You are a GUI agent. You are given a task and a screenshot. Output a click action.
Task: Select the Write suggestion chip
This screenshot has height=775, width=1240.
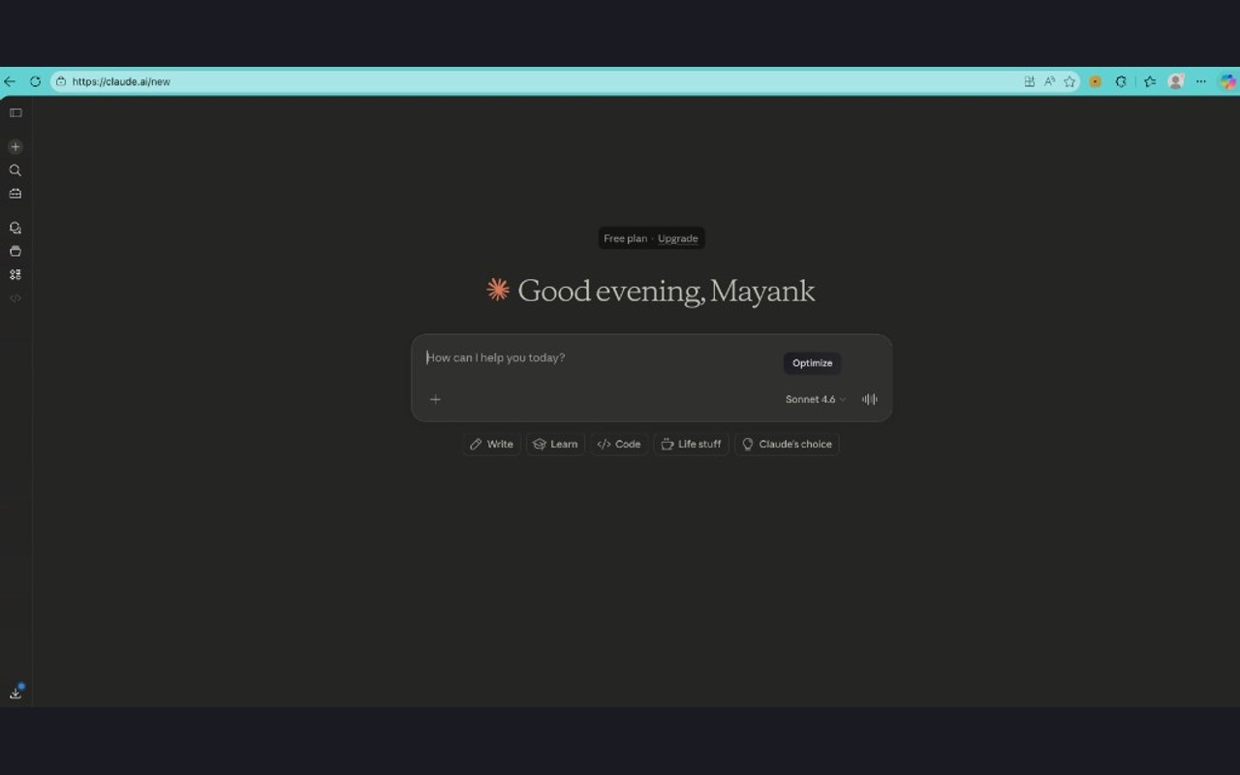pos(491,444)
